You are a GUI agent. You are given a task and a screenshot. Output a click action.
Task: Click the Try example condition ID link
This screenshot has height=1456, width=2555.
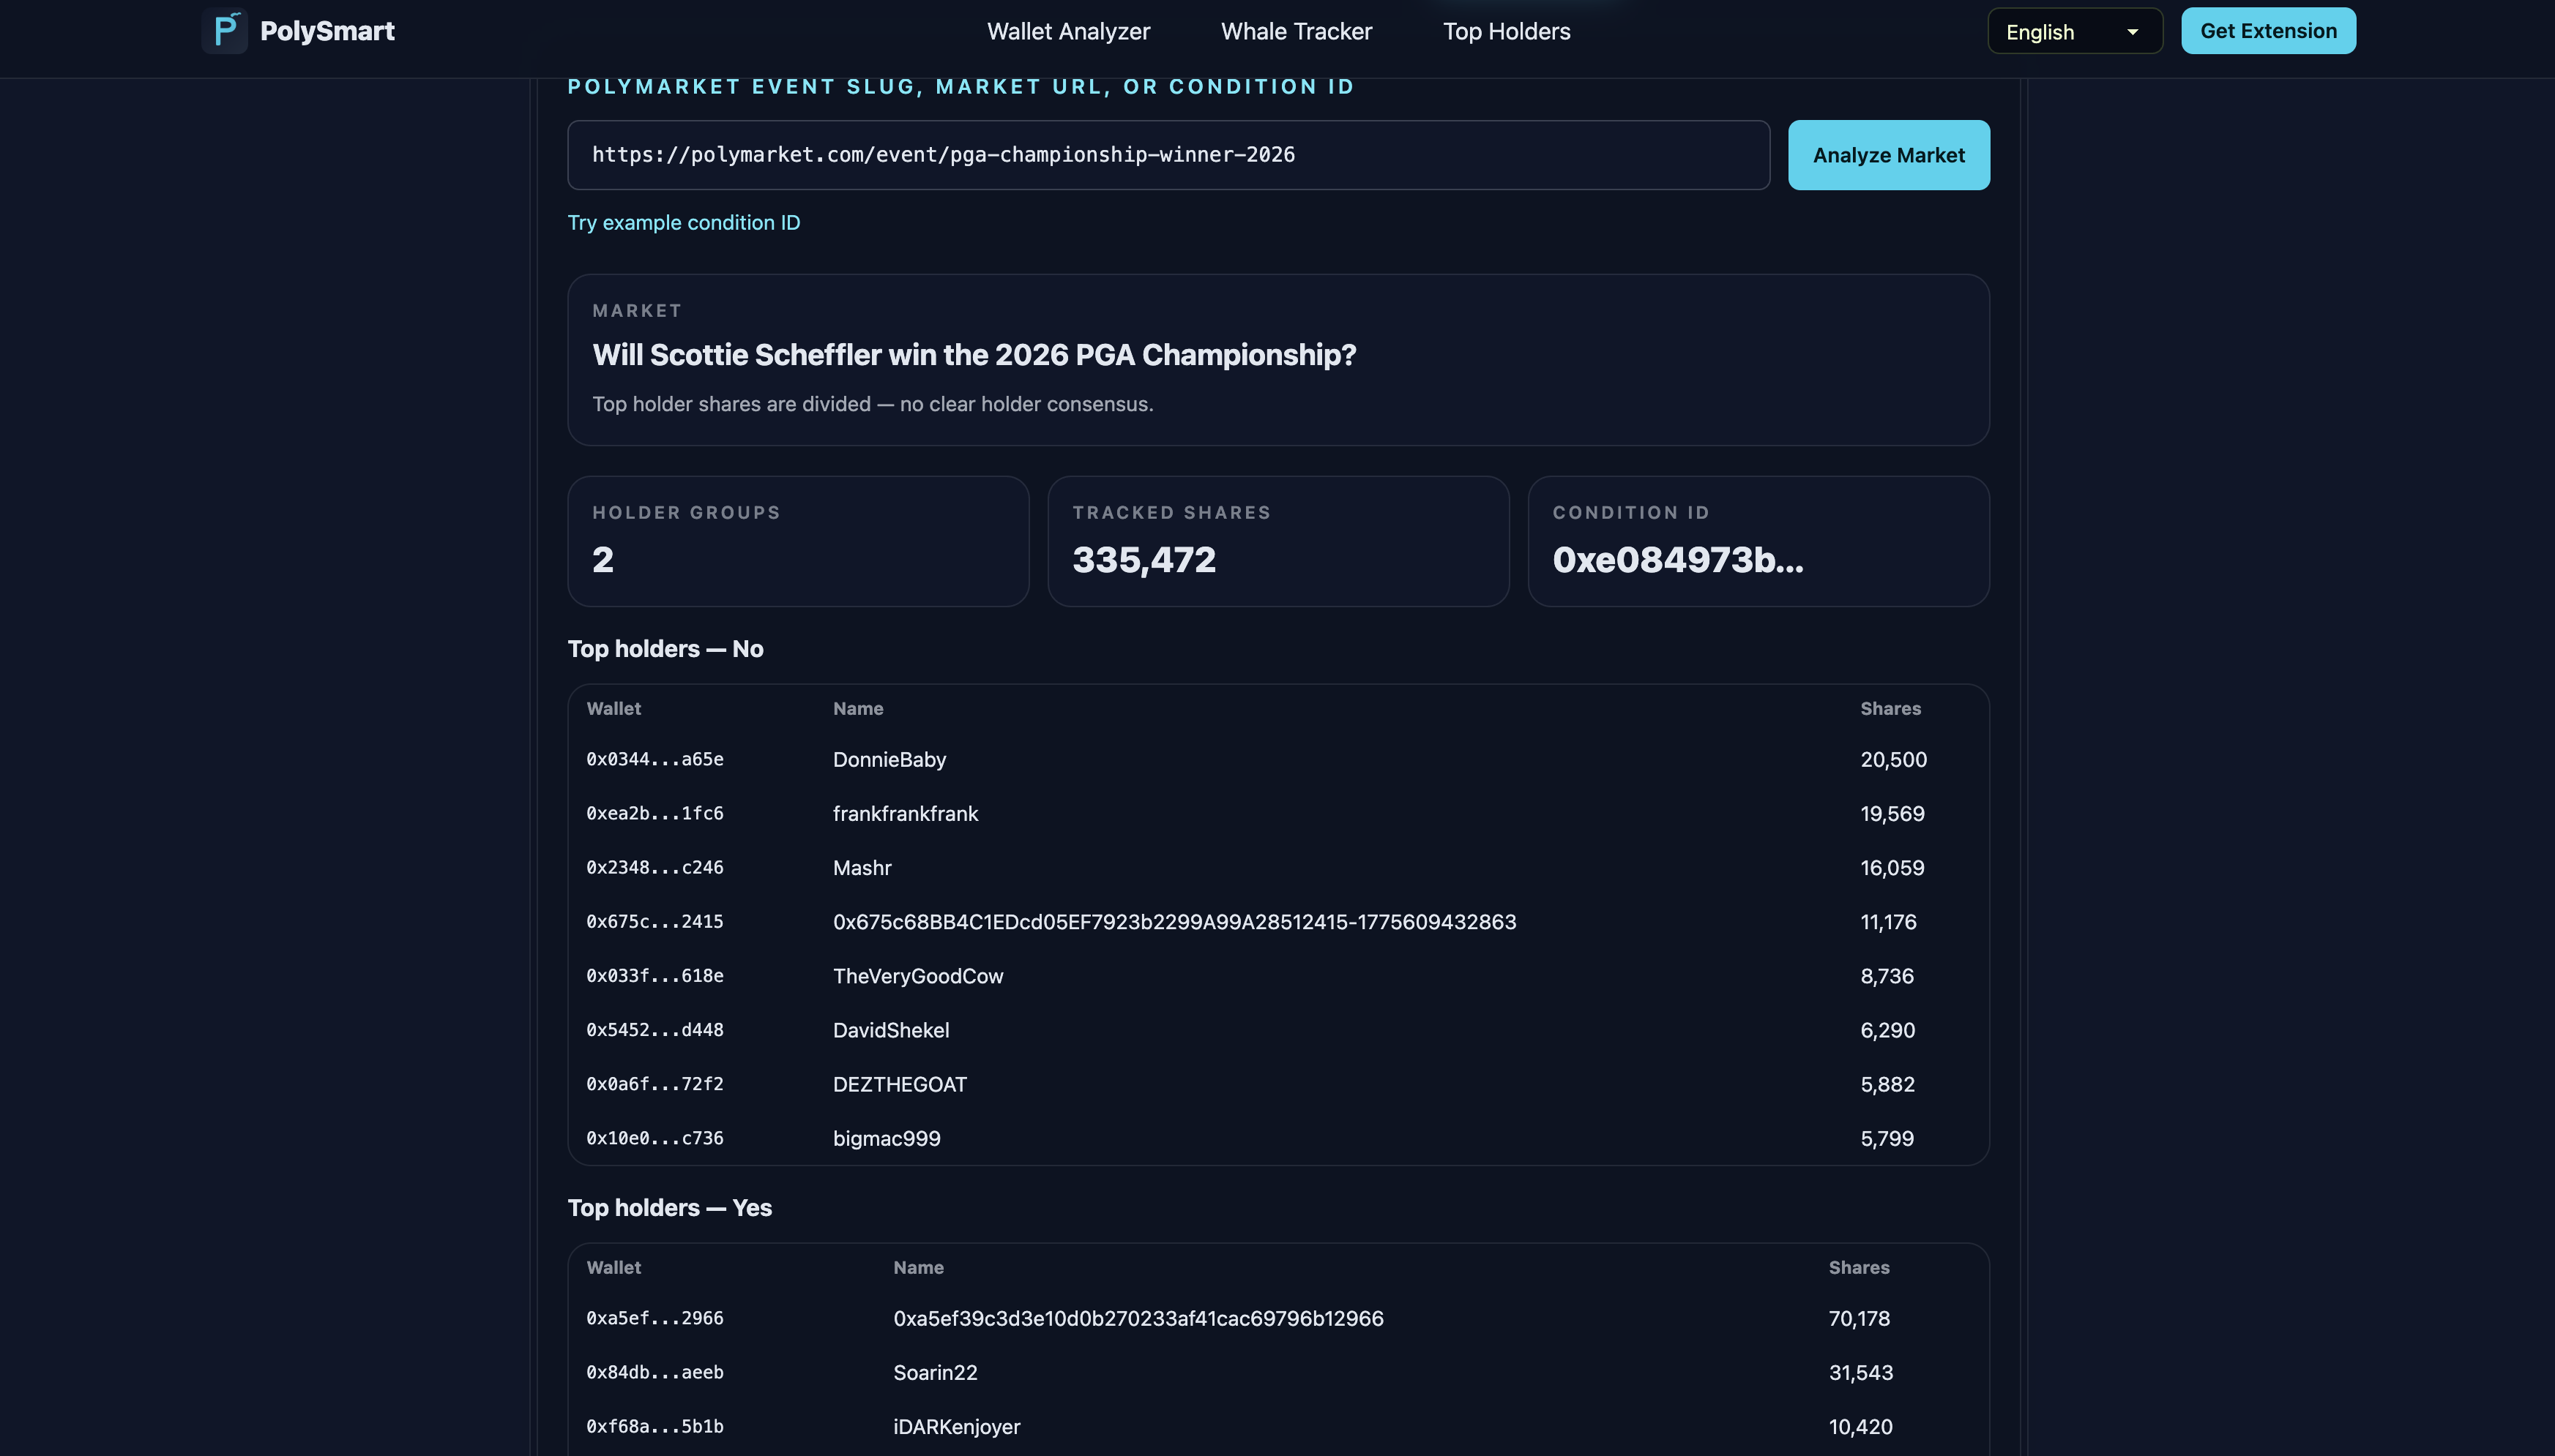(x=685, y=223)
